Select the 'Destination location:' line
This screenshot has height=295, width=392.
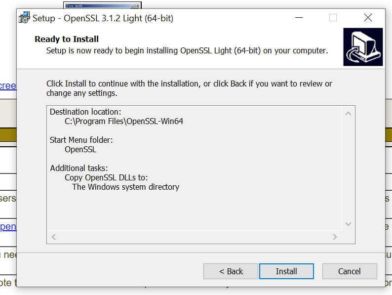tap(85, 112)
